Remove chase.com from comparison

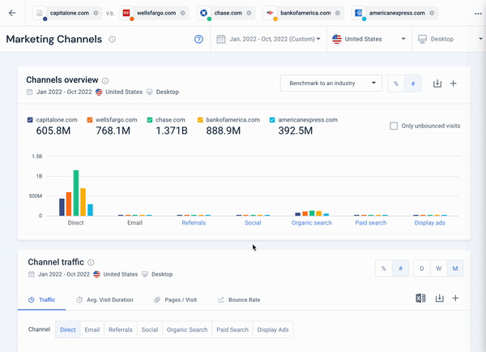pyautogui.click(x=249, y=13)
